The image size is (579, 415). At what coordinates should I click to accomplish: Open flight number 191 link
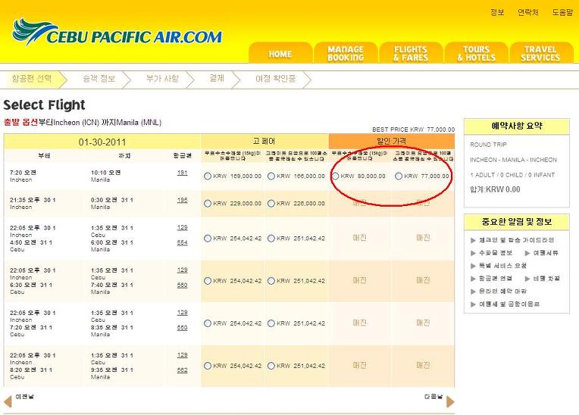[183, 173]
